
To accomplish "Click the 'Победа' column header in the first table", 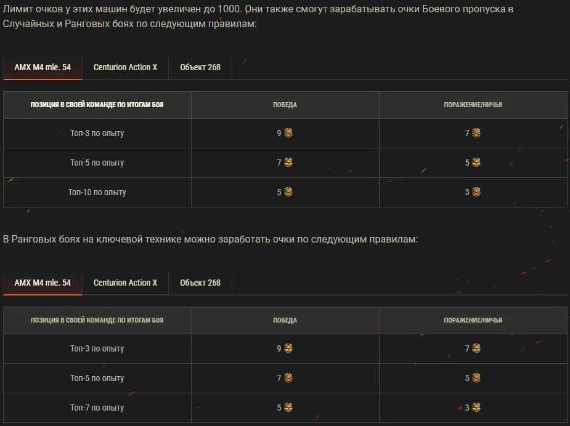I will [x=285, y=105].
